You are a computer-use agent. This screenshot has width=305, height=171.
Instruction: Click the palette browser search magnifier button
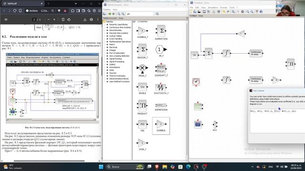(x=157, y=14)
